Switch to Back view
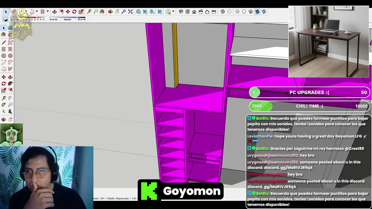 click(207, 12)
